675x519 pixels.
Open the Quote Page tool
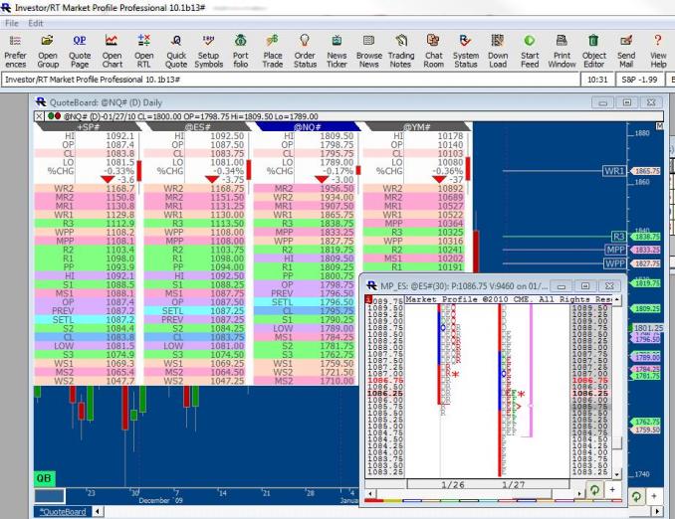[x=80, y=51]
